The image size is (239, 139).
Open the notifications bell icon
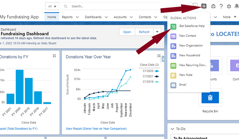point(237,6)
